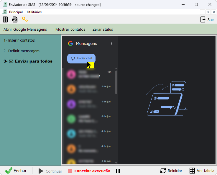Click the app Z icon in title bar
This screenshot has width=217, height=175.
click(5, 4)
